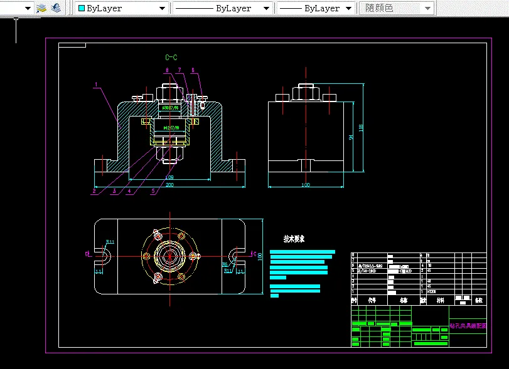Select part balloon number 1

96,85
